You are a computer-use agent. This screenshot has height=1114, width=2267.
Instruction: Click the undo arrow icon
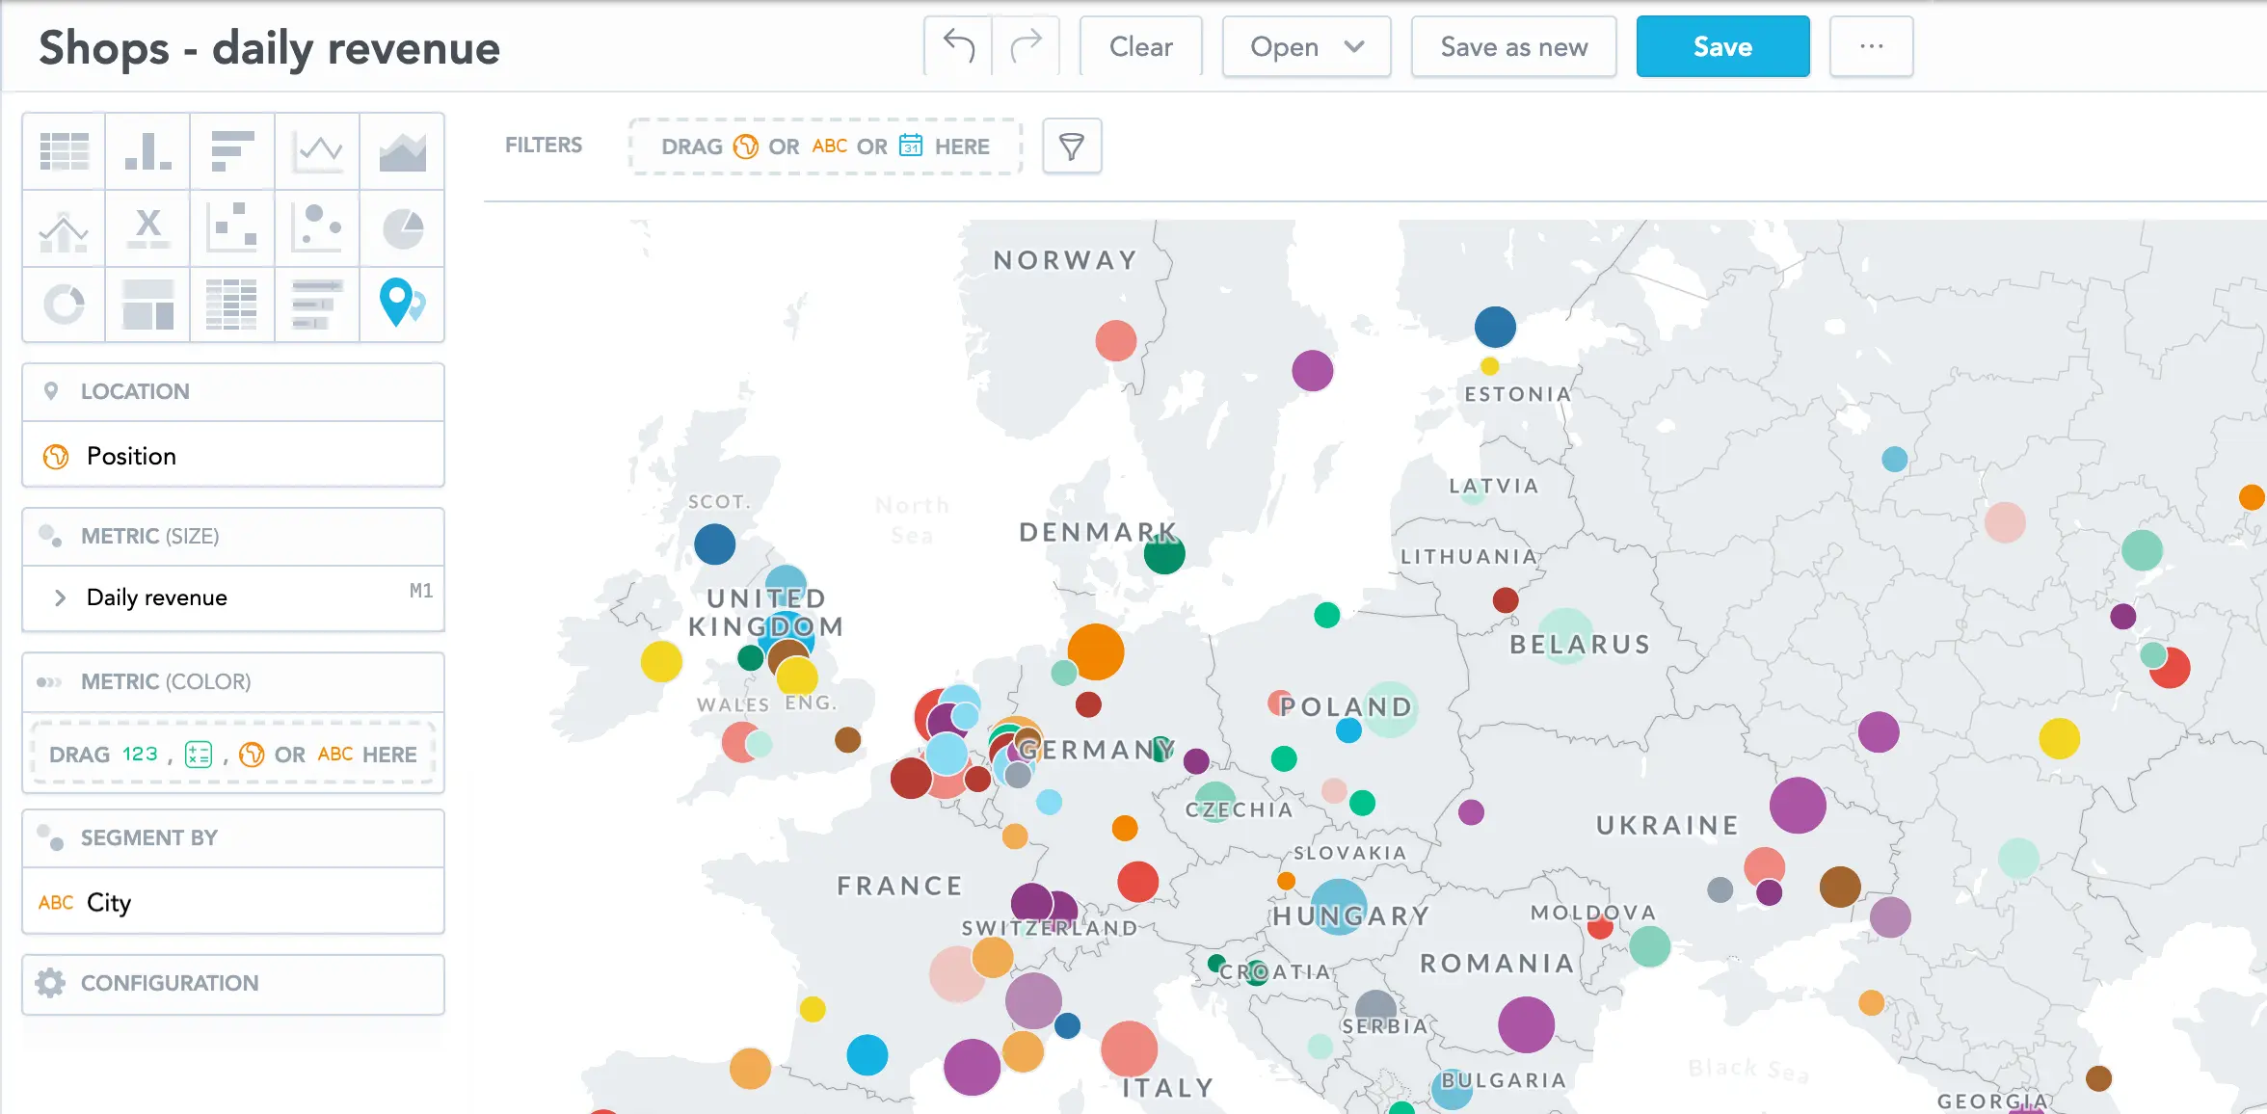pyautogui.click(x=958, y=46)
